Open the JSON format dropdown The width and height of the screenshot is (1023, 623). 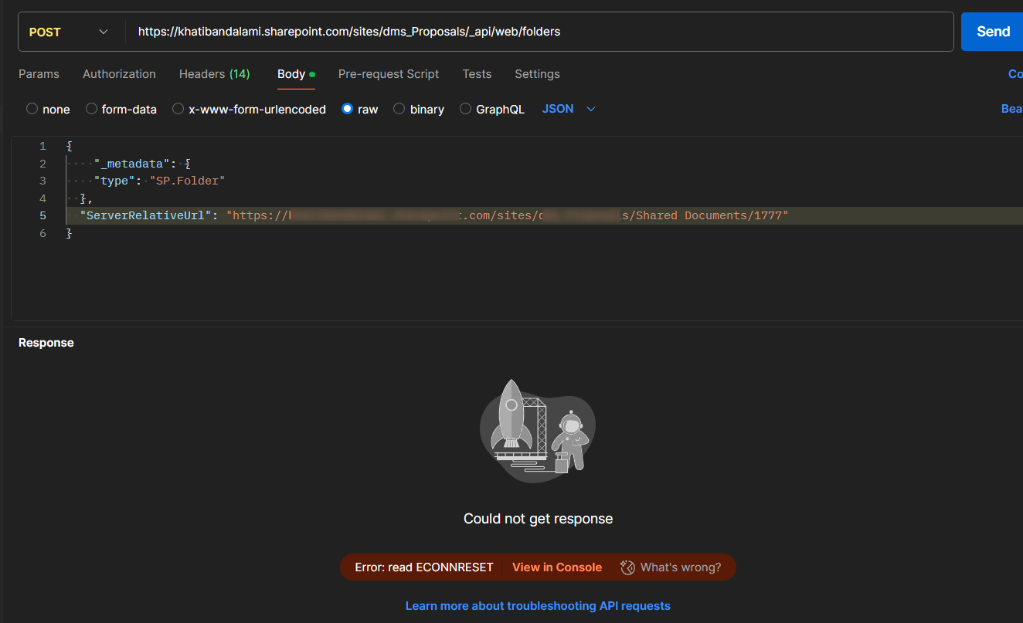569,109
